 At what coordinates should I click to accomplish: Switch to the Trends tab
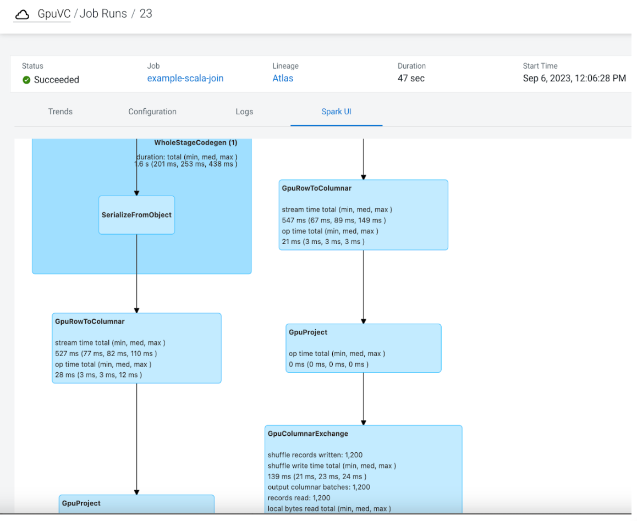(61, 112)
